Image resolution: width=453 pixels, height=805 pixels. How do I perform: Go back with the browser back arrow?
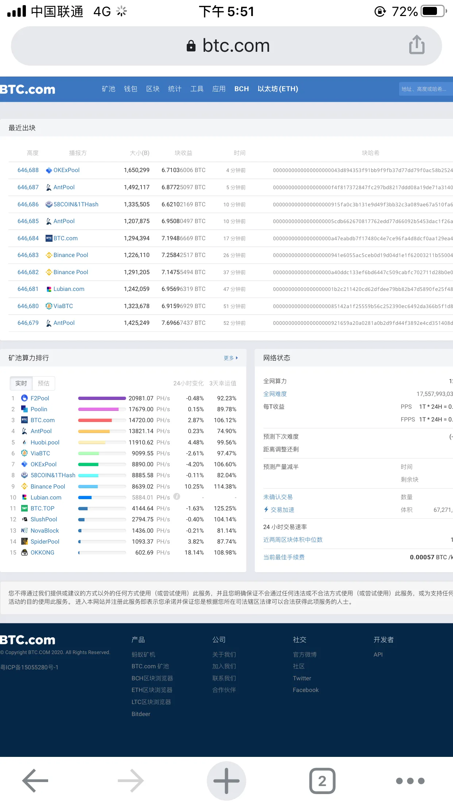[35, 781]
